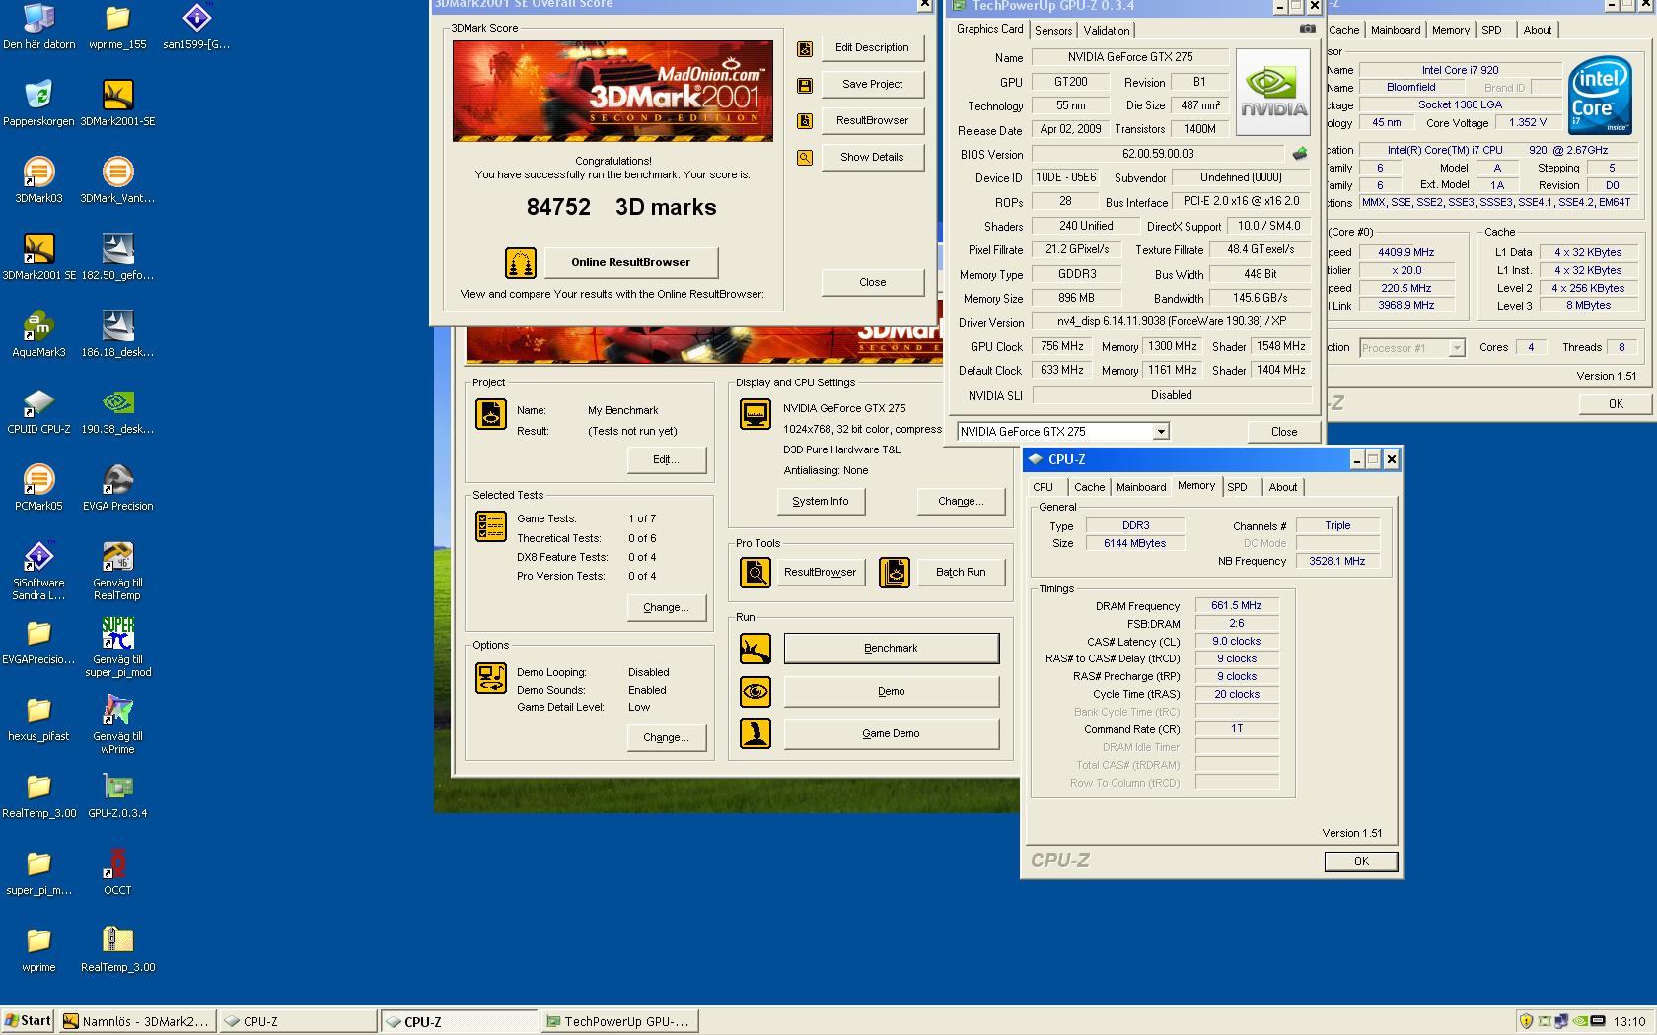Click the GPU-Z screenshot camera icon

tap(1307, 29)
